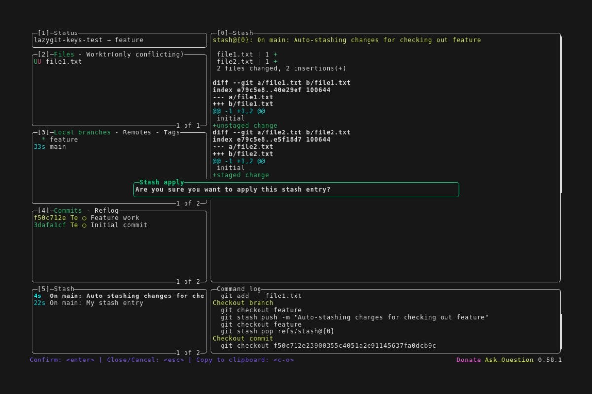Click the Confirm enter hint in the bottom bar
Screen dimensions: 592x394
coord(62,360)
